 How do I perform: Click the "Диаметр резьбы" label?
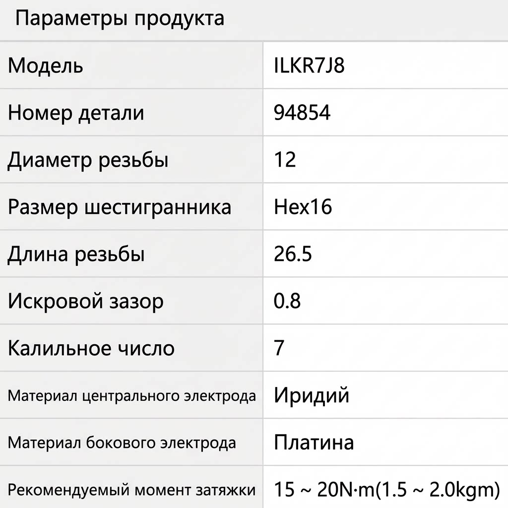tap(88, 160)
